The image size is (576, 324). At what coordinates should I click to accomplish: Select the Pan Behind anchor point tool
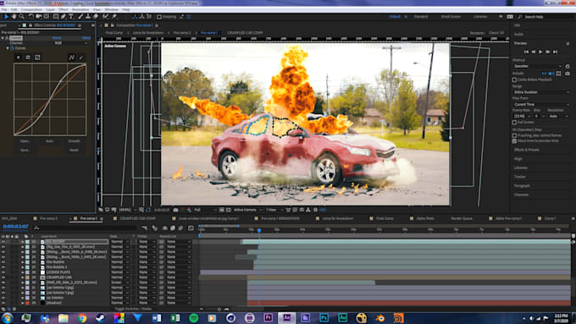(x=47, y=17)
